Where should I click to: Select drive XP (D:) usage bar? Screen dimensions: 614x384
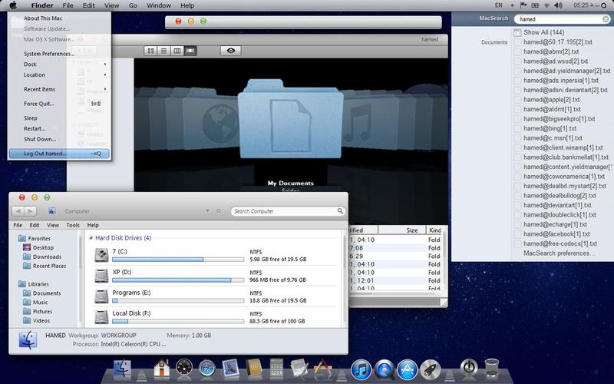click(177, 280)
